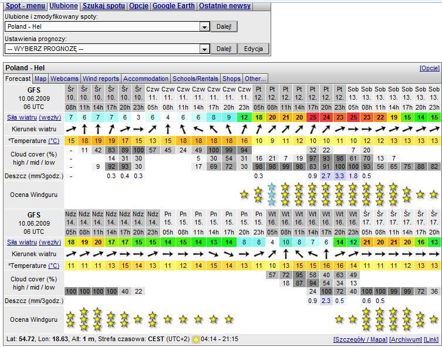Click Dalej! button next to Poland - Hel
Screen dimensions: 442x347
(224, 27)
